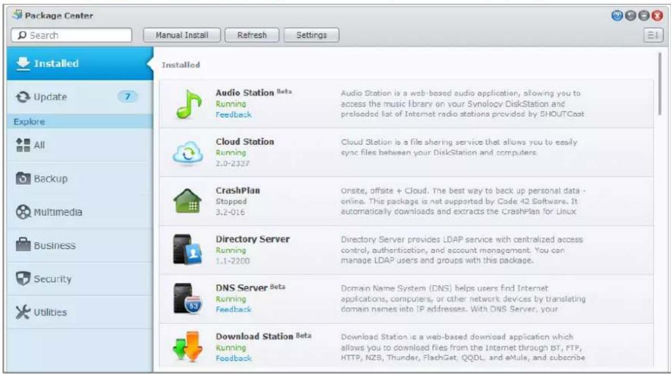The width and height of the screenshot is (671, 374).
Task: Click the DNS Server description text
Action: (463, 299)
